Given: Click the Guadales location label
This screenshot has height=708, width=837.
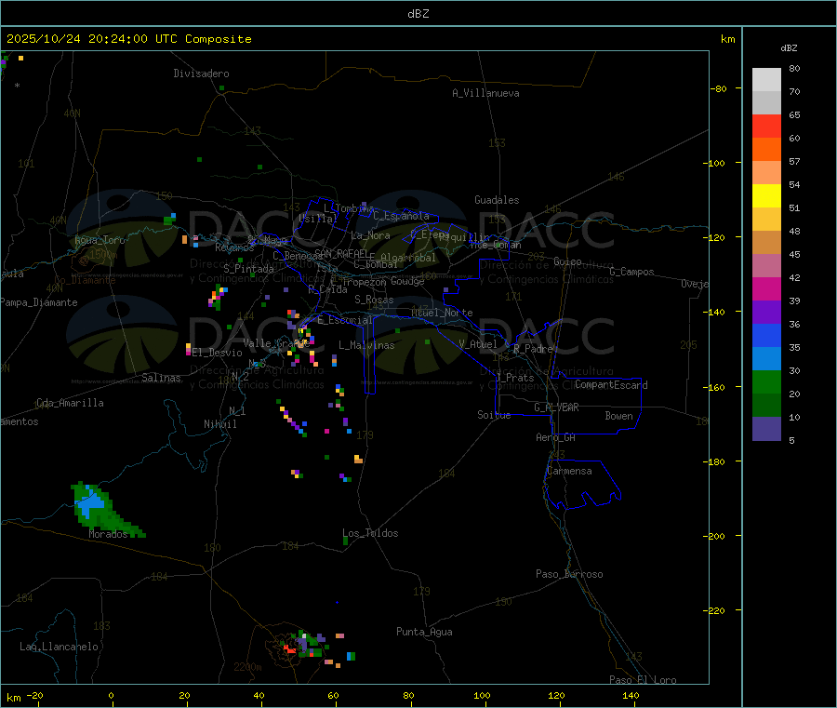Looking at the screenshot, I should pyautogui.click(x=497, y=200).
